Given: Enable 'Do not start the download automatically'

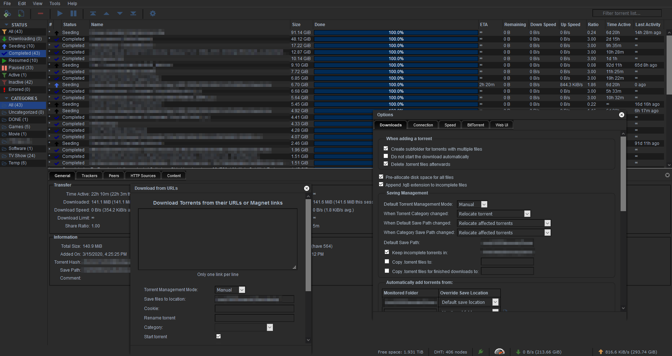Looking at the screenshot, I should click(386, 156).
